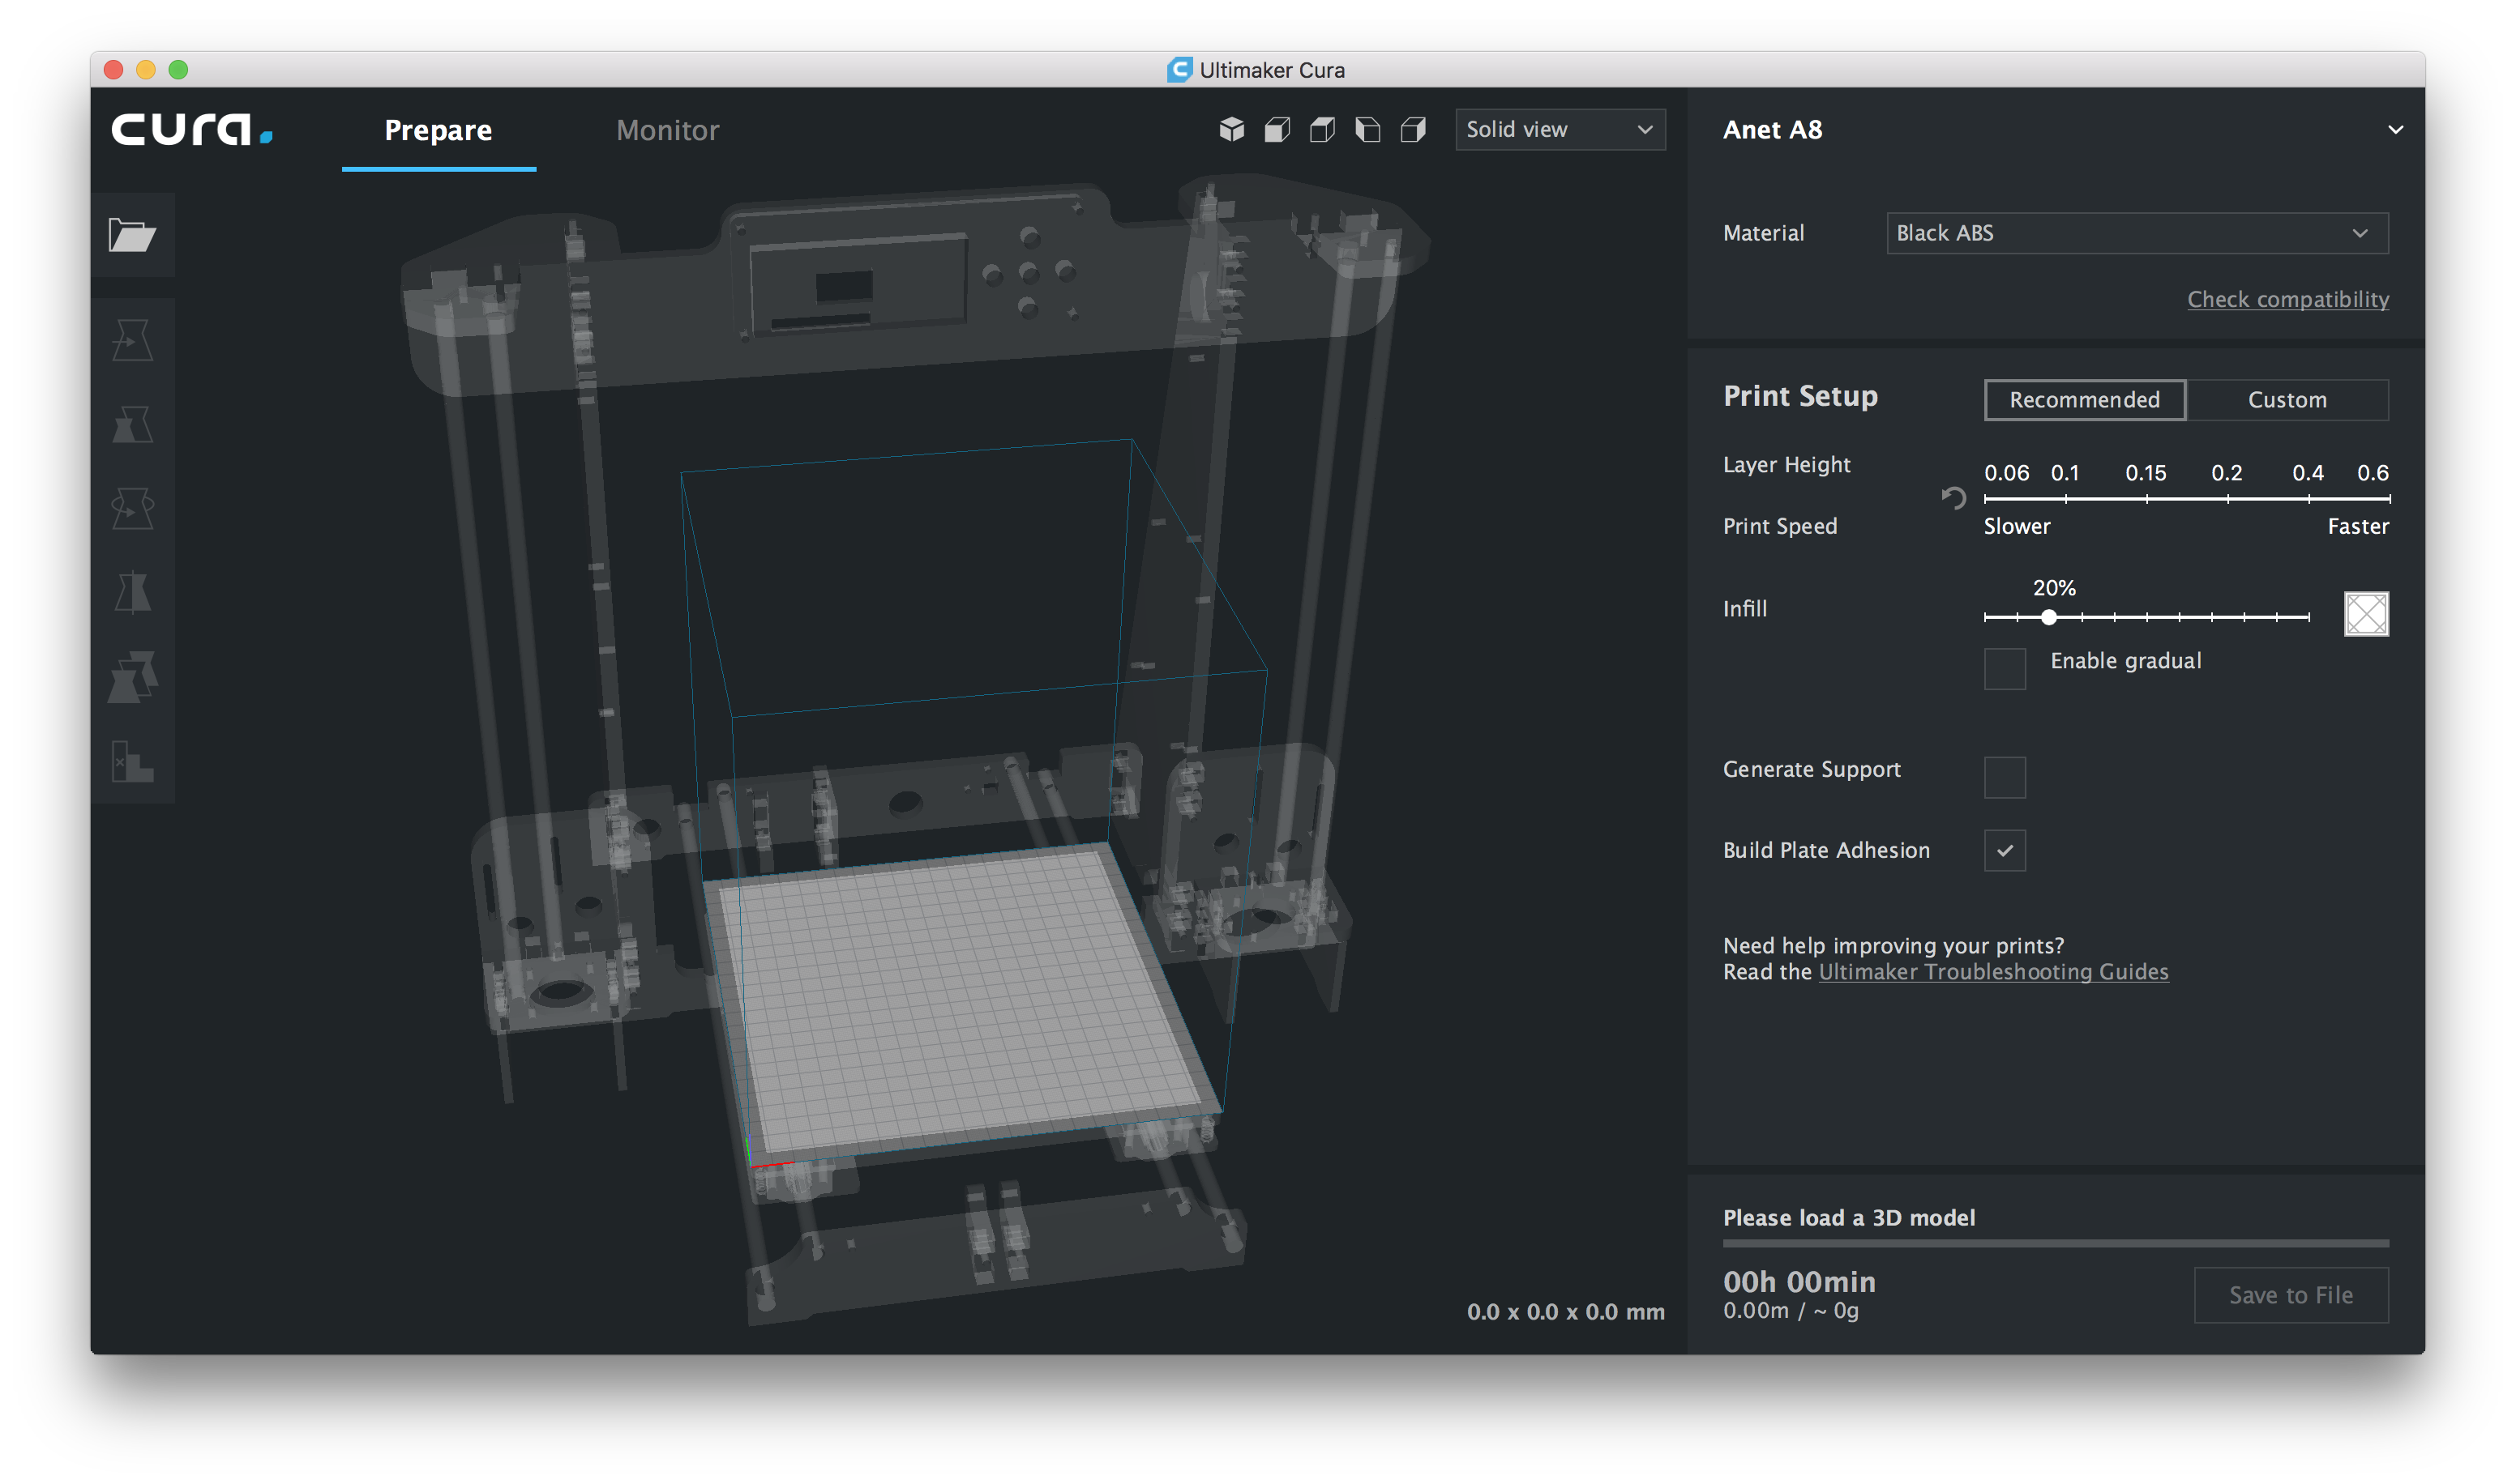This screenshot has width=2516, height=1484.
Task: Reset layer height with the undo arrow
Action: coord(1953,497)
